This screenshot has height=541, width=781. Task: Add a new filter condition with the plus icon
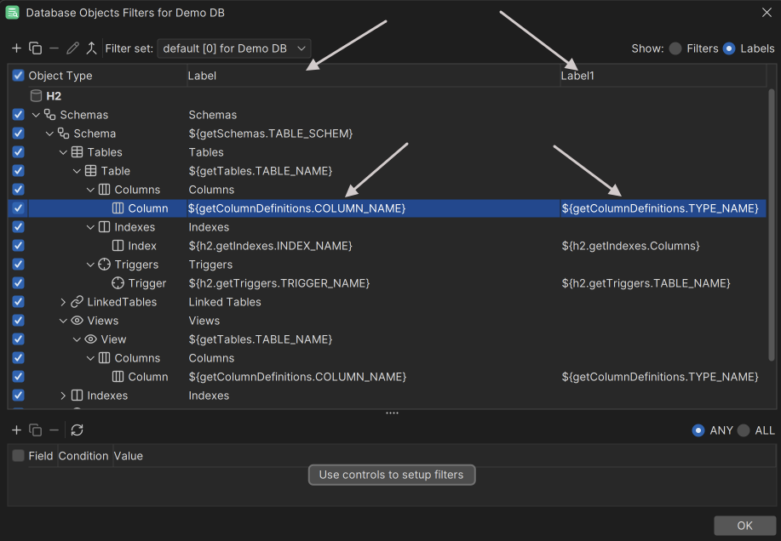pos(16,430)
